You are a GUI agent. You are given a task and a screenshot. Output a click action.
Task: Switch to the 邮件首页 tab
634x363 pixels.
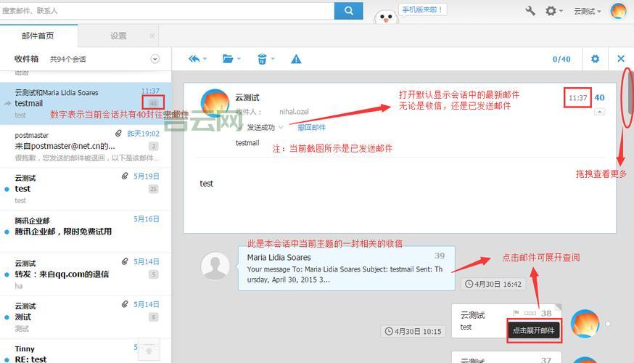click(x=38, y=36)
